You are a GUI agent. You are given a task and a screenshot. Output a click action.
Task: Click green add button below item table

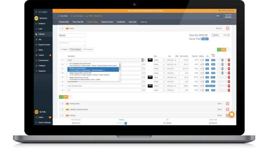click(61, 97)
